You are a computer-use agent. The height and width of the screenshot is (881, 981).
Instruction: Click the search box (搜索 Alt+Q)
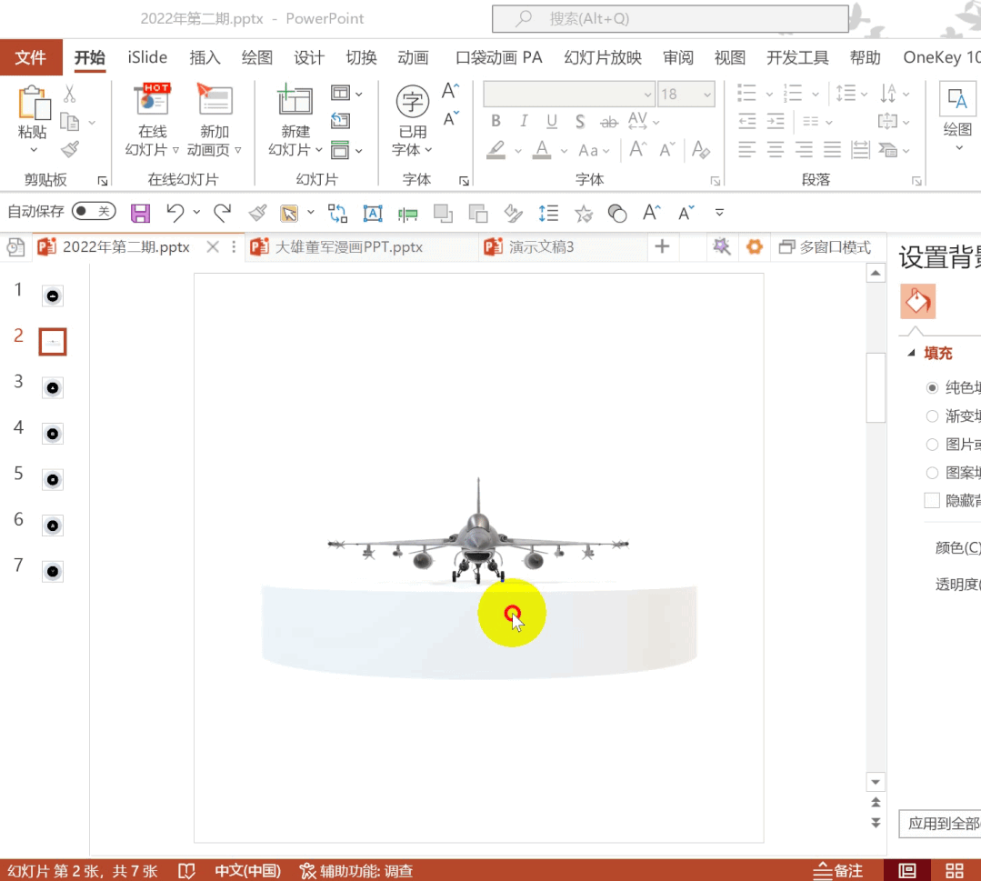coord(670,19)
